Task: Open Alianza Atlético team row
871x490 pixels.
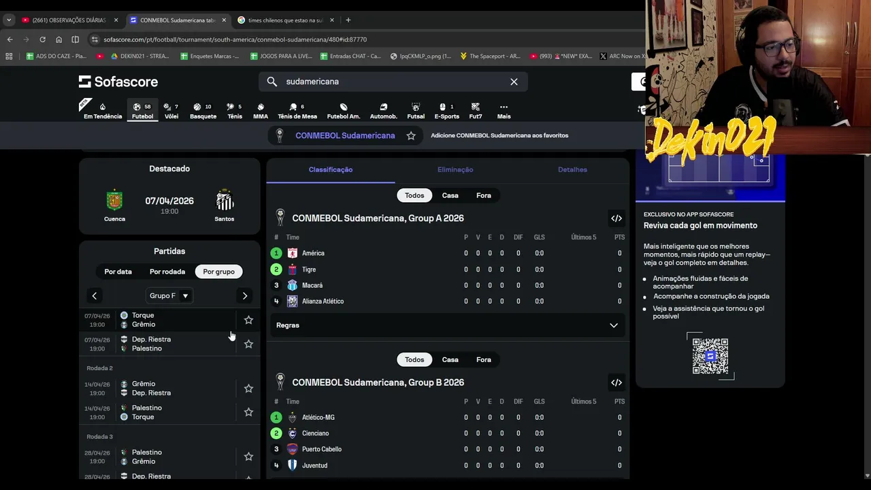Action: point(447,301)
